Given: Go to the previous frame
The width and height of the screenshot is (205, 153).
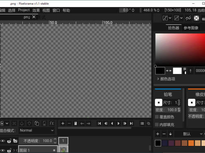Looking at the screenshot, I should (x=106, y=124).
